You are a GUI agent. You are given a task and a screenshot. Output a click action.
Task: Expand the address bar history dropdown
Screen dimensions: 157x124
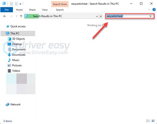tap(97, 17)
